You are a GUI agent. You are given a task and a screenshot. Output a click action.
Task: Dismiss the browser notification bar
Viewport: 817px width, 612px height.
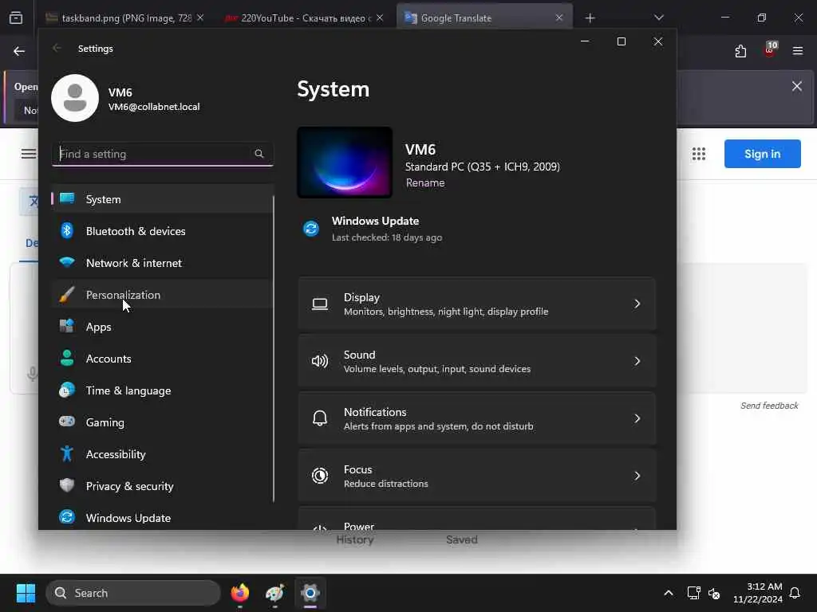[x=797, y=86]
